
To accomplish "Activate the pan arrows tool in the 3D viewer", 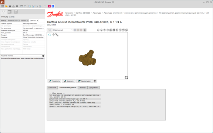I will tap(53, 35).
